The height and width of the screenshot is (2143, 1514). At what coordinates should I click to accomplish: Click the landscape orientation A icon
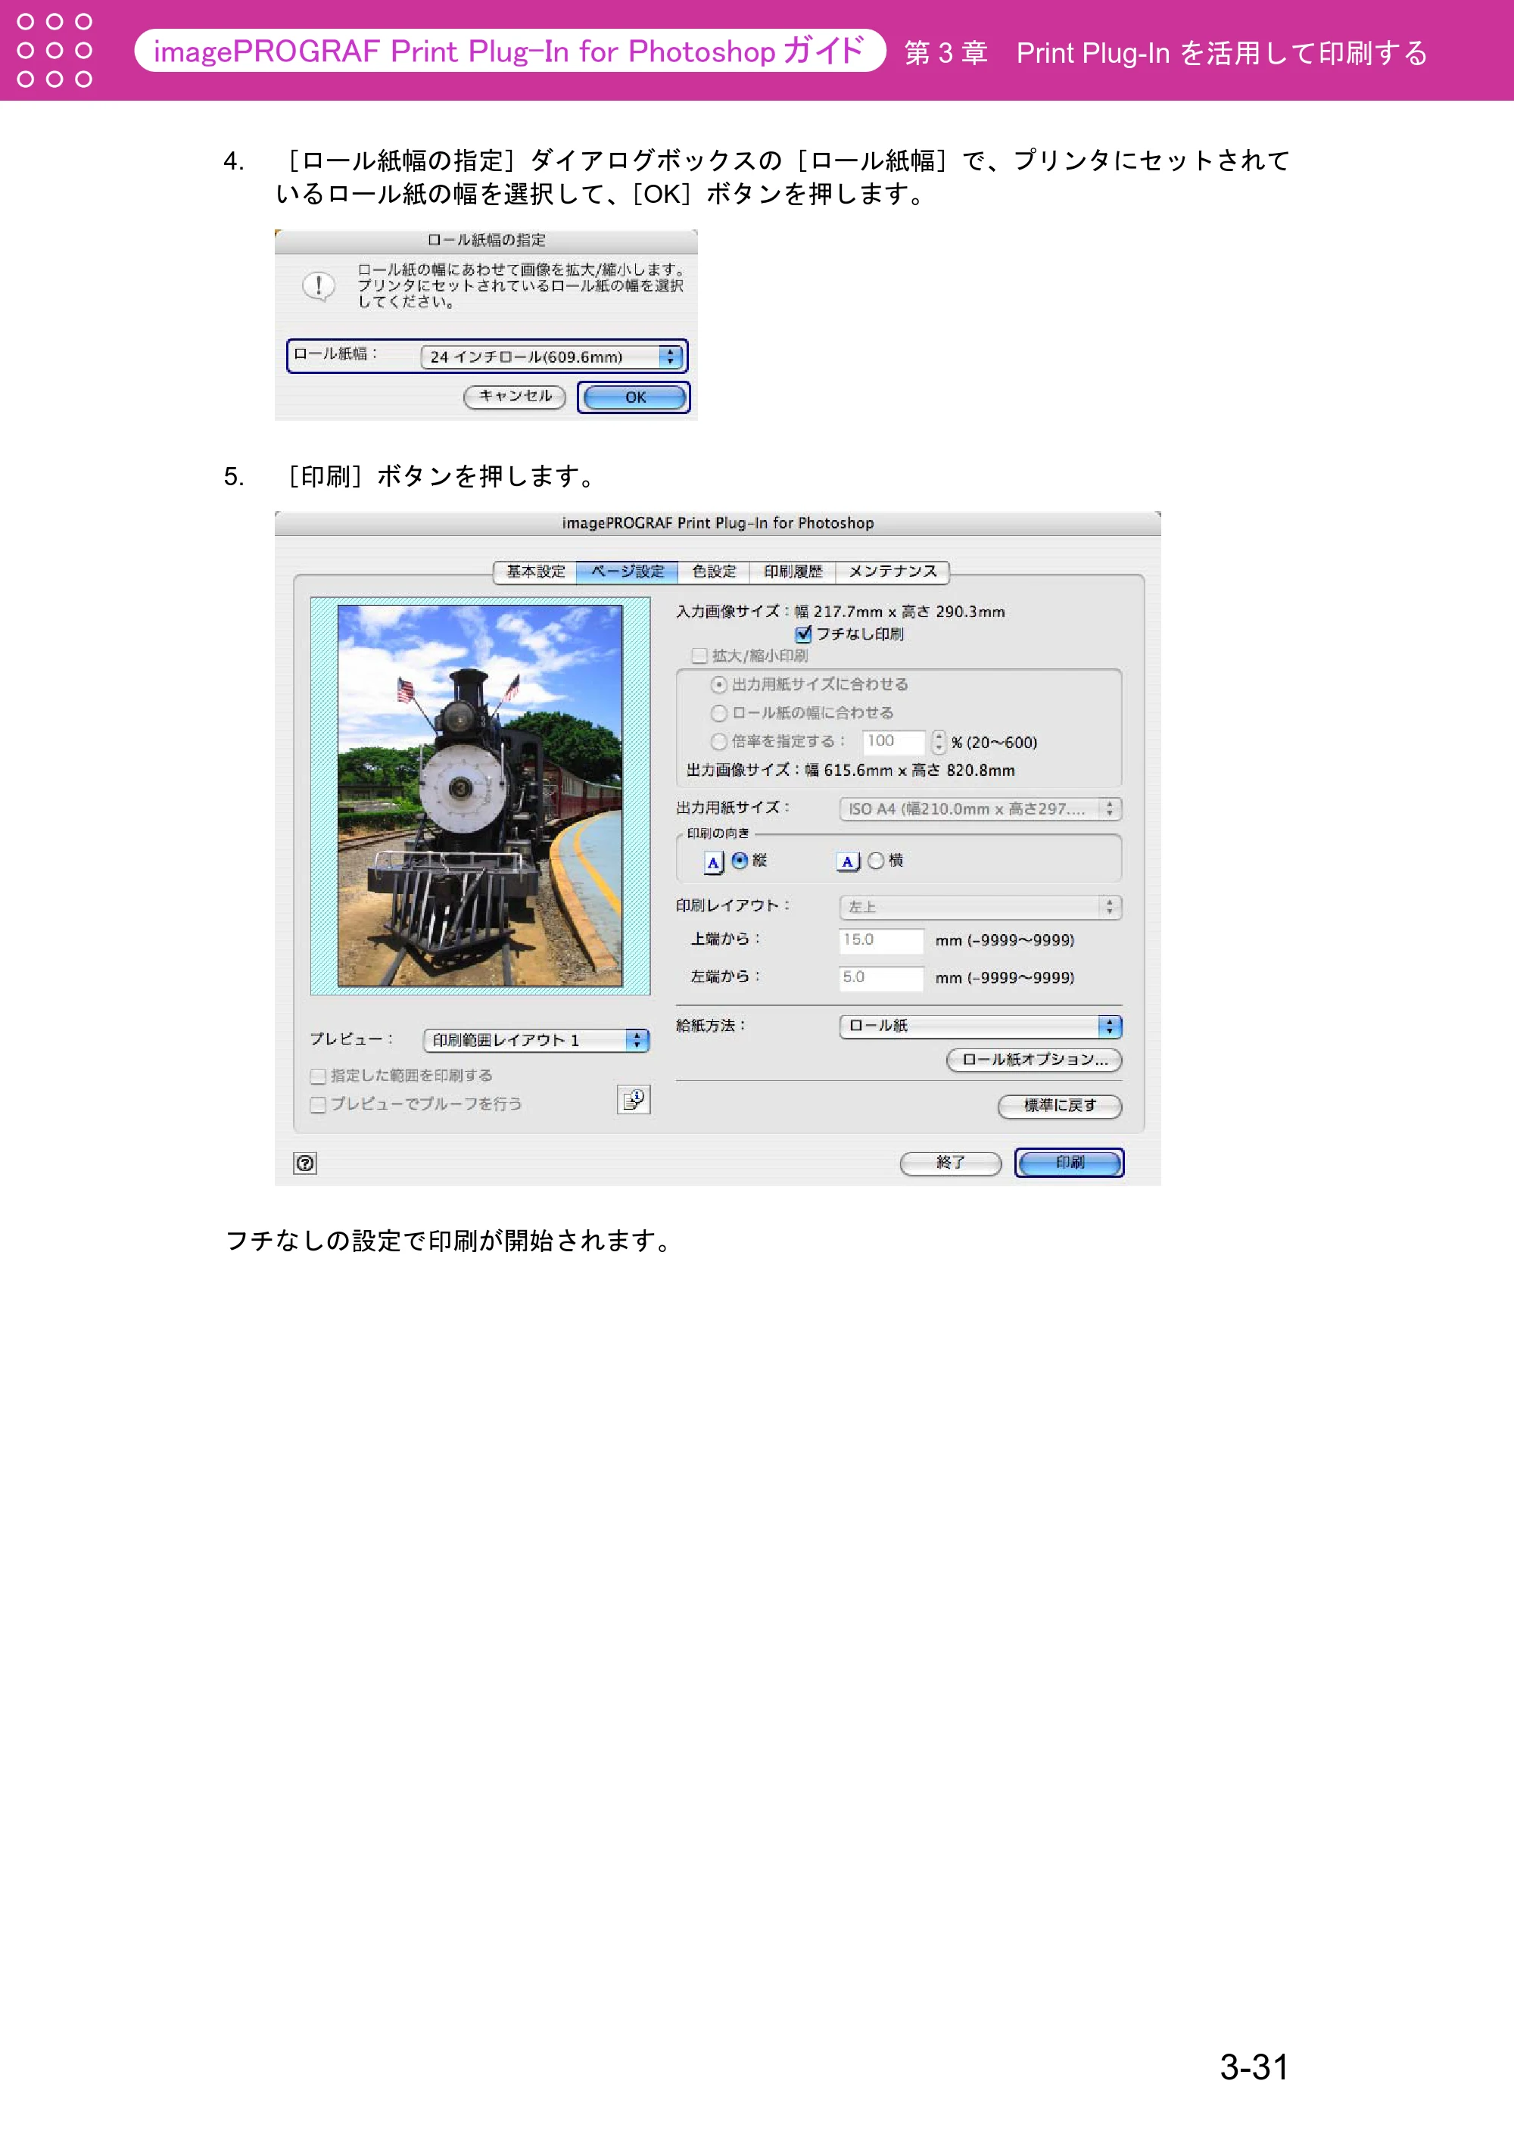(x=848, y=861)
